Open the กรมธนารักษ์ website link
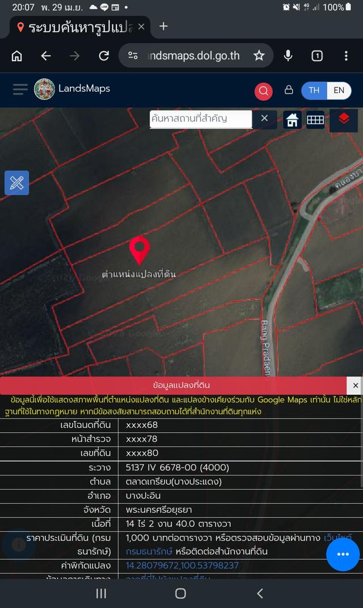The height and width of the screenshot is (608, 363). tap(149, 551)
